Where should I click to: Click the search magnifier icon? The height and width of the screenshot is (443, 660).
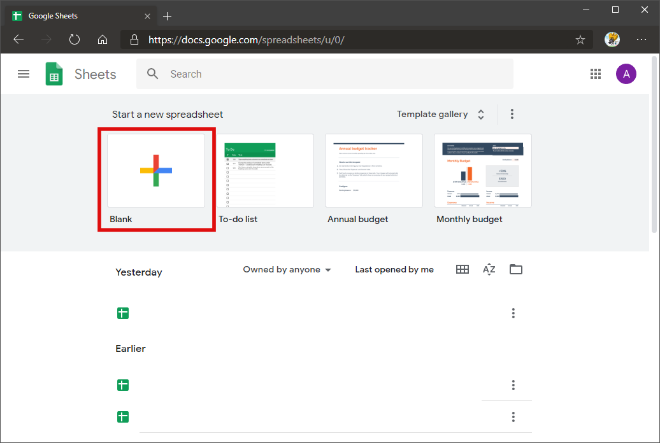point(152,74)
